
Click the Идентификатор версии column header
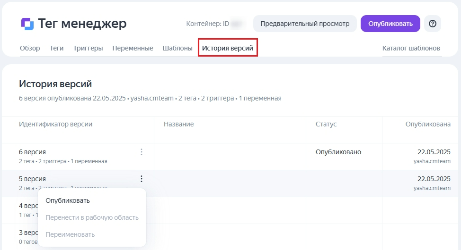coord(55,124)
